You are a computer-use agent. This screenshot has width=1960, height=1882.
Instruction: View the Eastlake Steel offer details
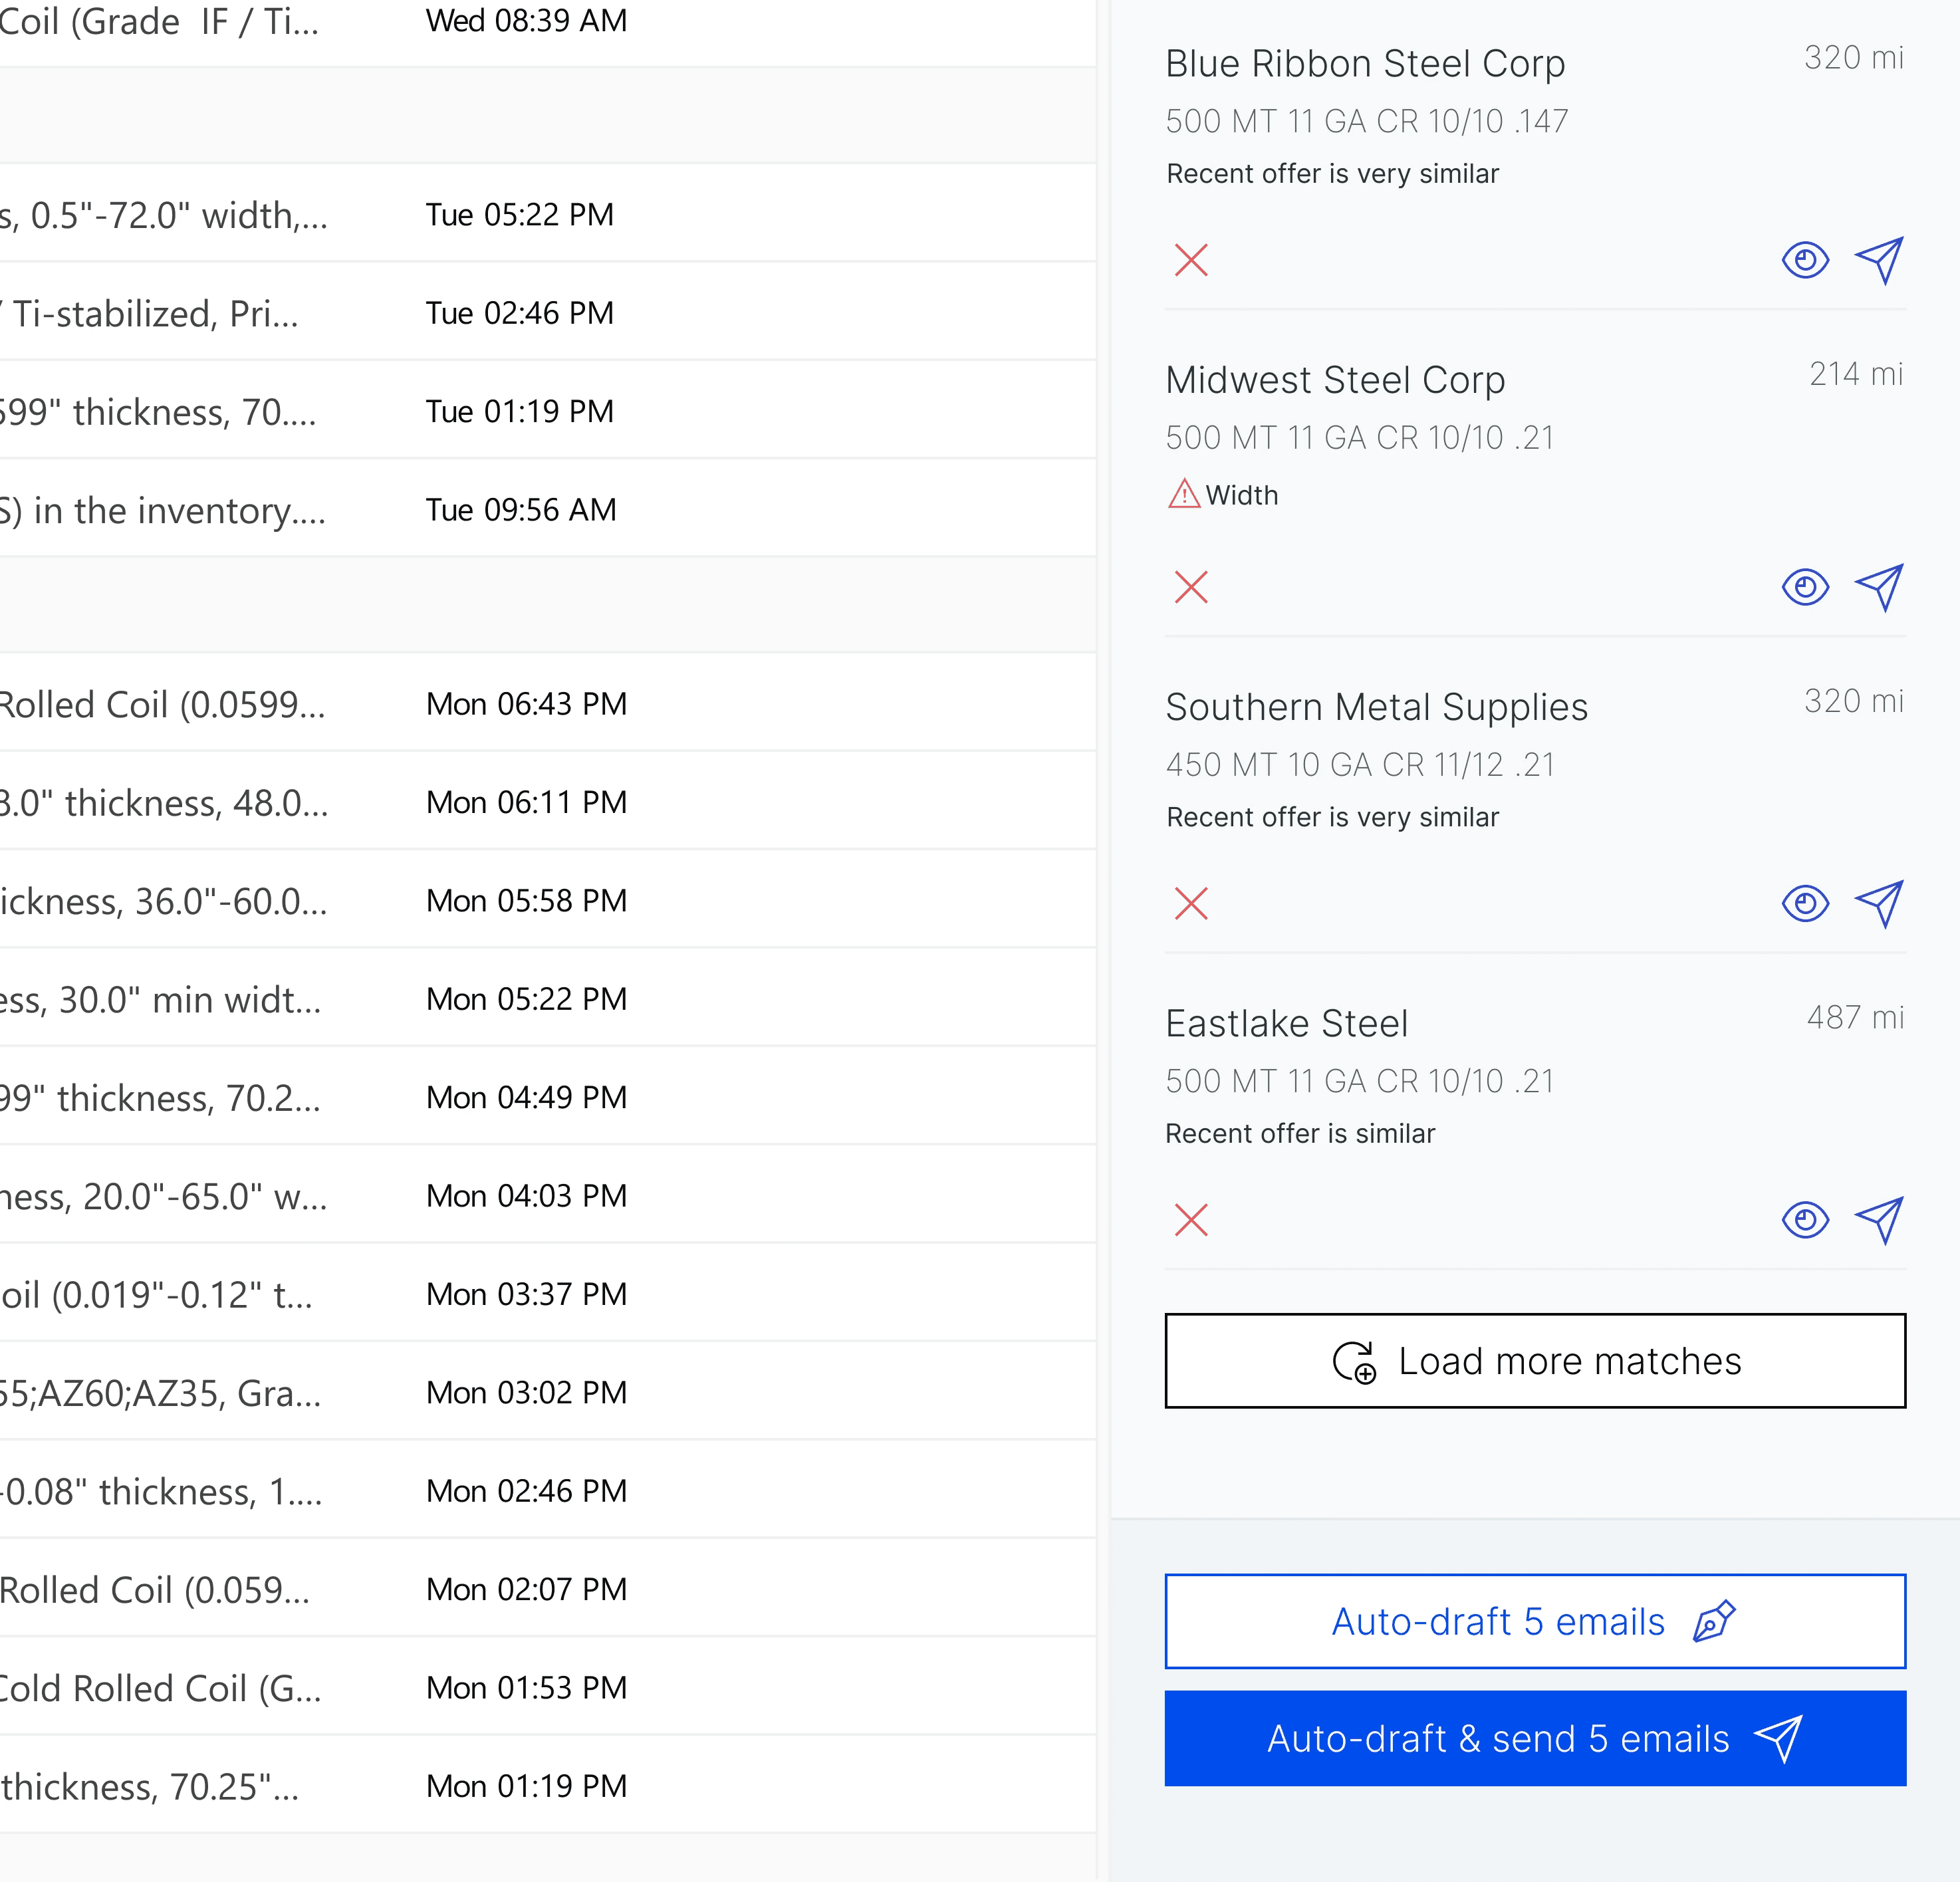(x=1804, y=1219)
